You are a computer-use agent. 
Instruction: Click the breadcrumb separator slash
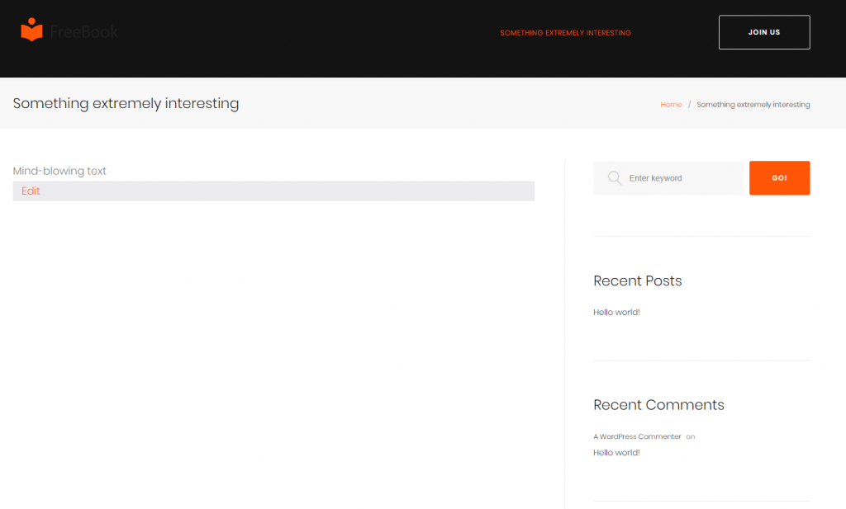coord(688,104)
